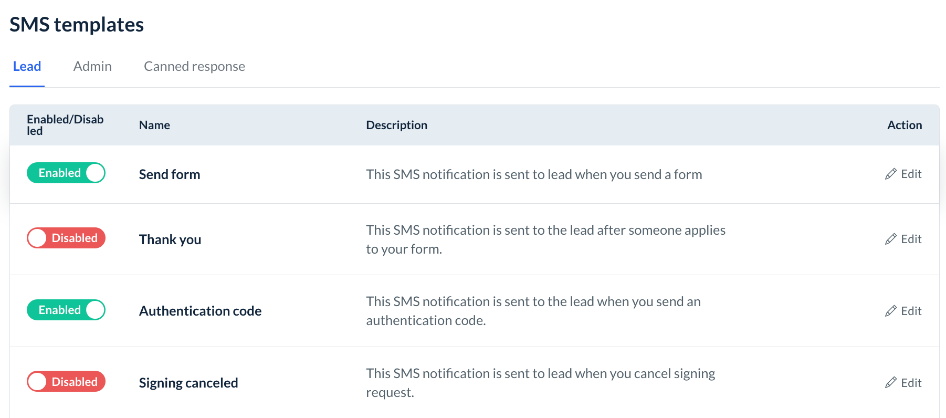This screenshot has height=418, width=946.
Task: Click pencil icon for Thank you row
Action: tap(890, 239)
